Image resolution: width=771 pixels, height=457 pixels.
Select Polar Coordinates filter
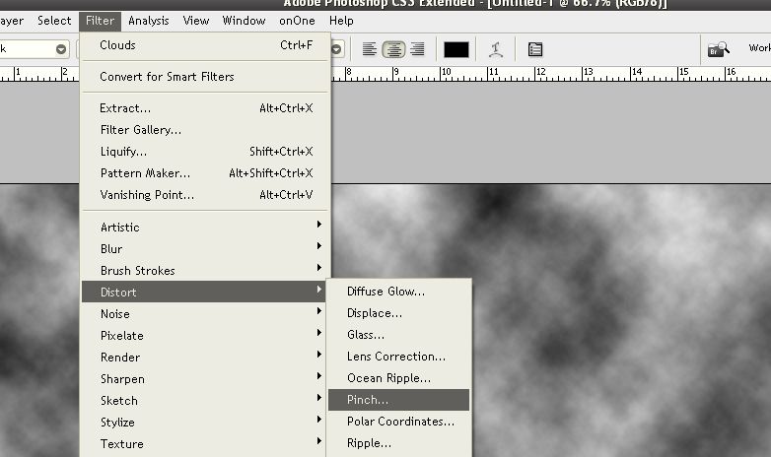(x=399, y=422)
